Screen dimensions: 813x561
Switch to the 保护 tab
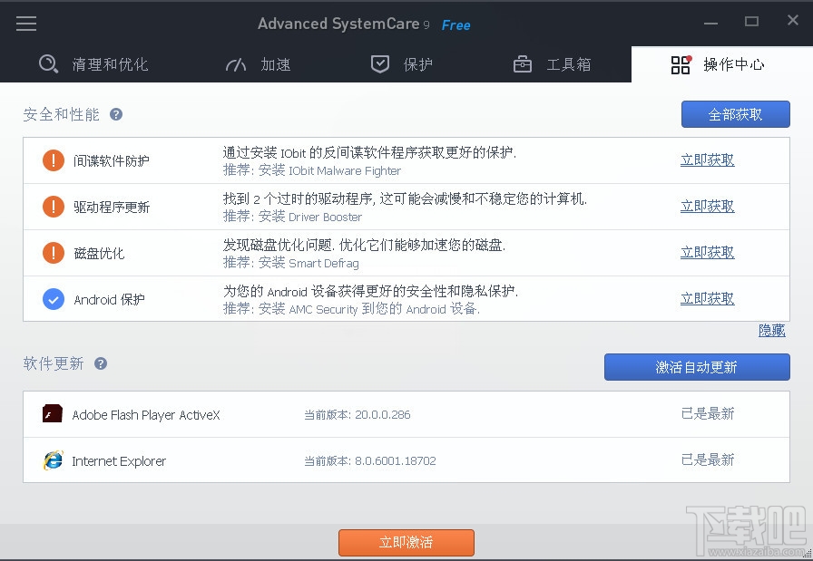(402, 64)
